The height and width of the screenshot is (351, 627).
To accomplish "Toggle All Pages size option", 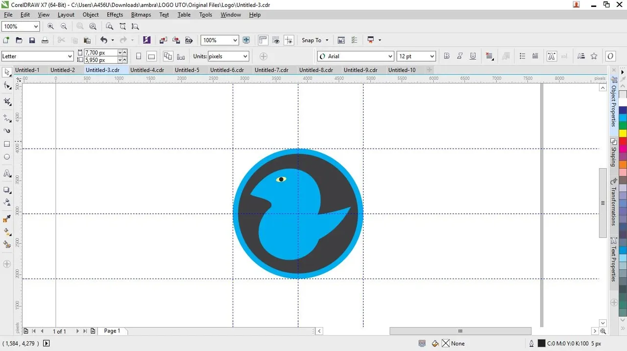I will [x=168, y=56].
